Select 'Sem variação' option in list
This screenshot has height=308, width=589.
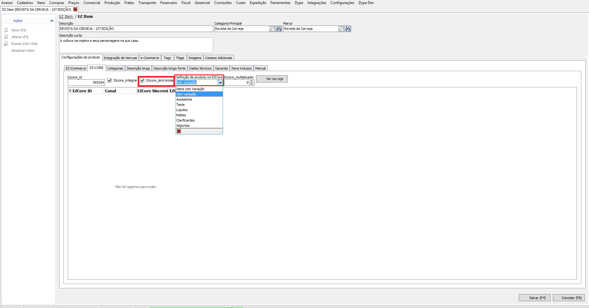(x=199, y=94)
